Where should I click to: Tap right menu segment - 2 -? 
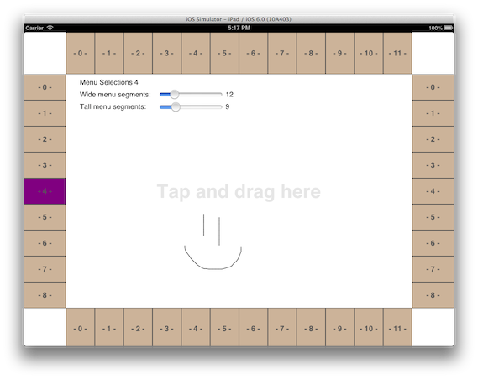pyautogui.click(x=433, y=139)
